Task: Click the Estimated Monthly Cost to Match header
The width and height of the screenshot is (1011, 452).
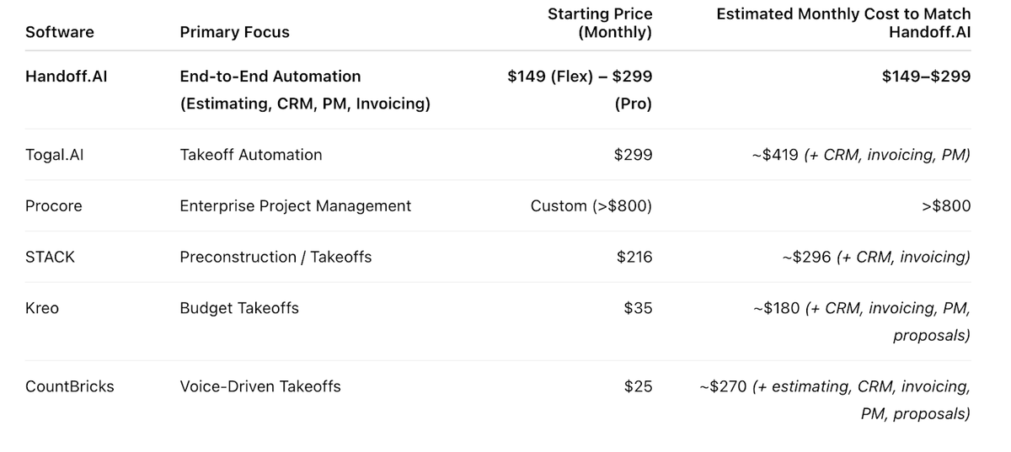Action: pyautogui.click(x=843, y=24)
